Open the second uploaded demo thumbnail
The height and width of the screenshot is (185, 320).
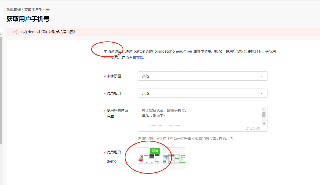(x=174, y=159)
